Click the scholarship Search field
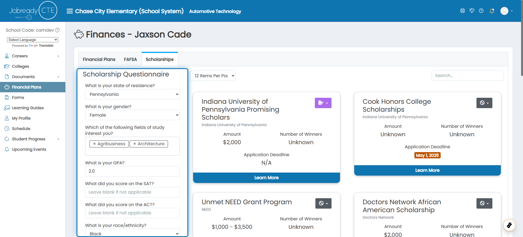 (x=467, y=76)
